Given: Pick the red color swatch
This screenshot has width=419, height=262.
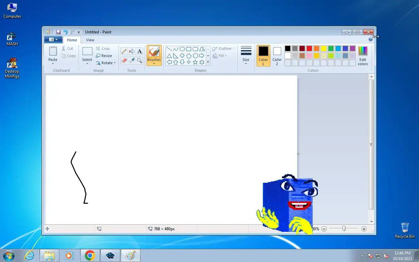Looking at the screenshot, I should click(x=309, y=48).
